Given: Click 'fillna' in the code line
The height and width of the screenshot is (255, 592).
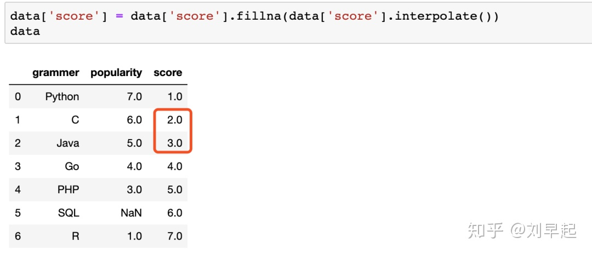Looking at the screenshot, I should pyautogui.click(x=259, y=17).
